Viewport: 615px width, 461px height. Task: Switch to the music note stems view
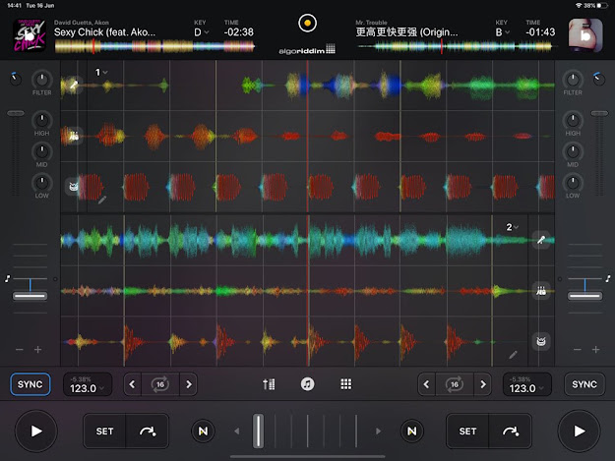point(307,384)
